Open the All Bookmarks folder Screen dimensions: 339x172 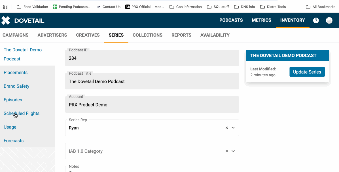pos(321,7)
